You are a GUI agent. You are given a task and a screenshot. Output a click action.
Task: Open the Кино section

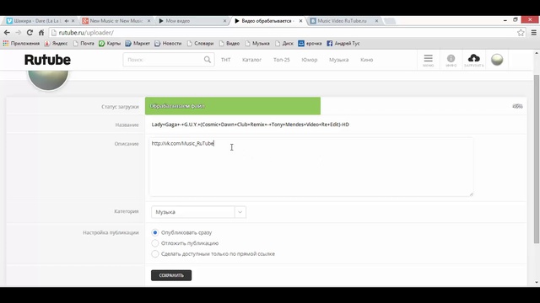tap(366, 60)
